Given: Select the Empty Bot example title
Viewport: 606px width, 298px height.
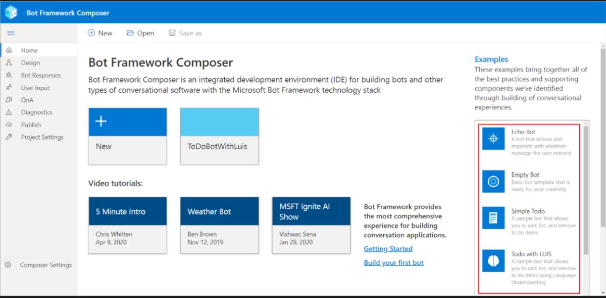Looking at the screenshot, I should [x=525, y=175].
